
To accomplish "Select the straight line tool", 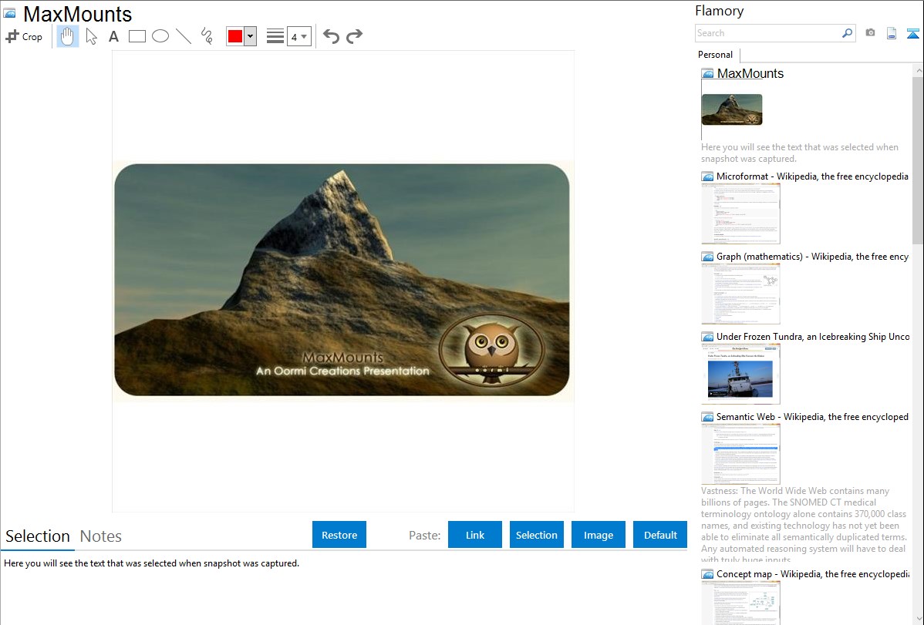I will click(x=184, y=36).
